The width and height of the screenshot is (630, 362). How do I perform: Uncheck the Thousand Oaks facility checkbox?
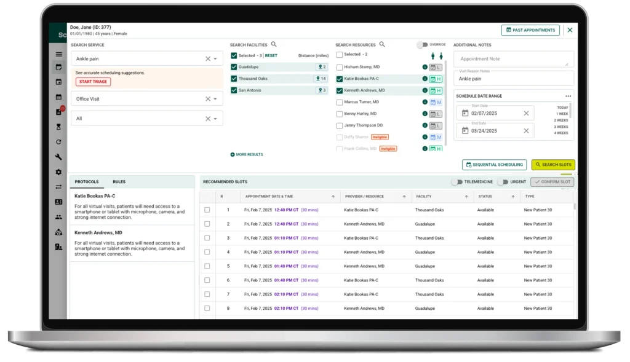pos(234,79)
